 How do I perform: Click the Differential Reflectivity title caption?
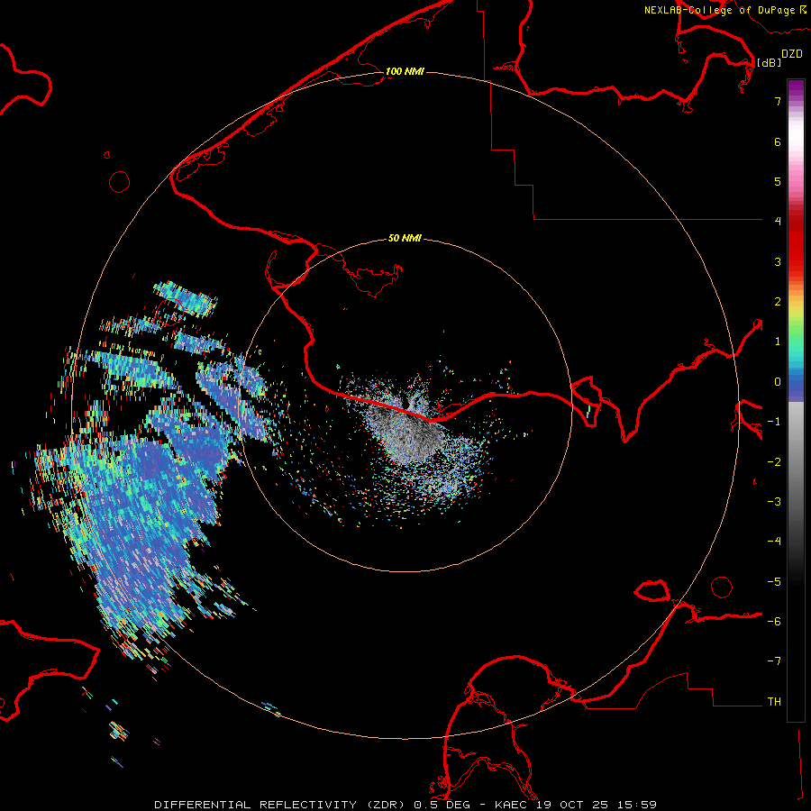[405, 805]
